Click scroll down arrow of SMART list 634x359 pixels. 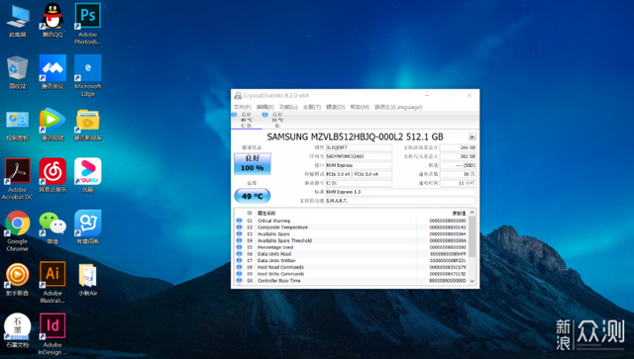pos(472,281)
